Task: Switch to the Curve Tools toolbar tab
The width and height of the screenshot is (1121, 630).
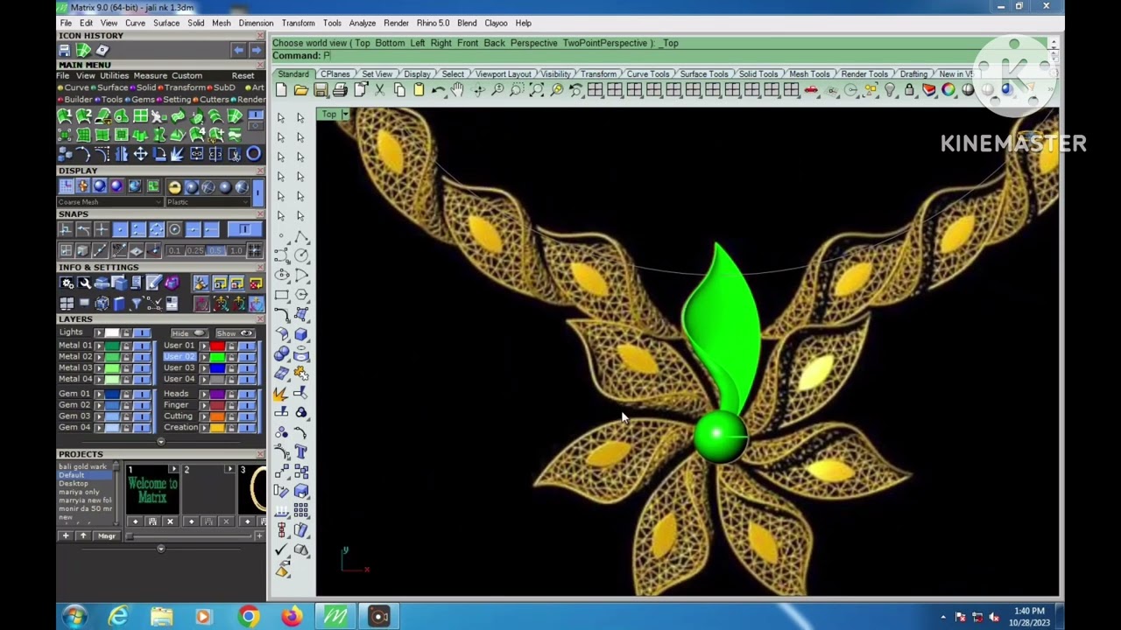Action: [648, 74]
